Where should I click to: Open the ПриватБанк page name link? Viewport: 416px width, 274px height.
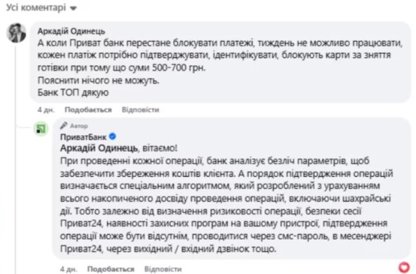(84, 137)
